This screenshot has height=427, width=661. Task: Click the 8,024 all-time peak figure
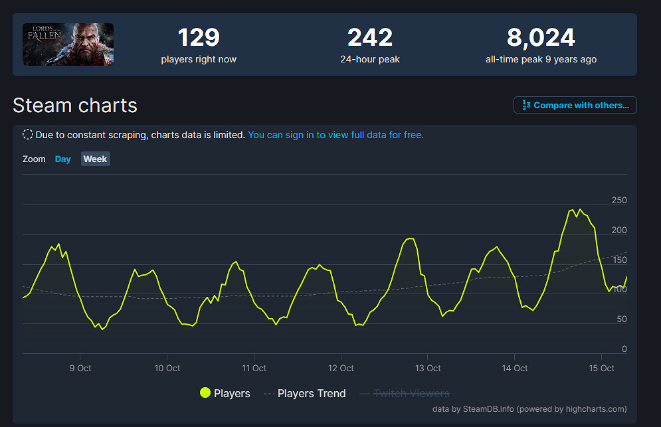pyautogui.click(x=541, y=39)
